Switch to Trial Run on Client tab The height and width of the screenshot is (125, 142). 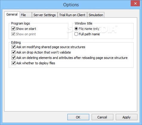click(x=72, y=15)
